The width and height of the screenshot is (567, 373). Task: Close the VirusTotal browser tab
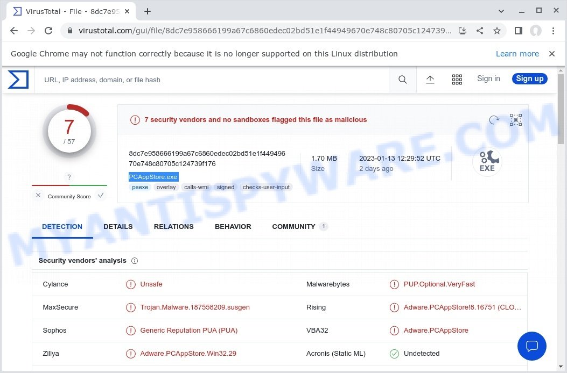[127, 11]
